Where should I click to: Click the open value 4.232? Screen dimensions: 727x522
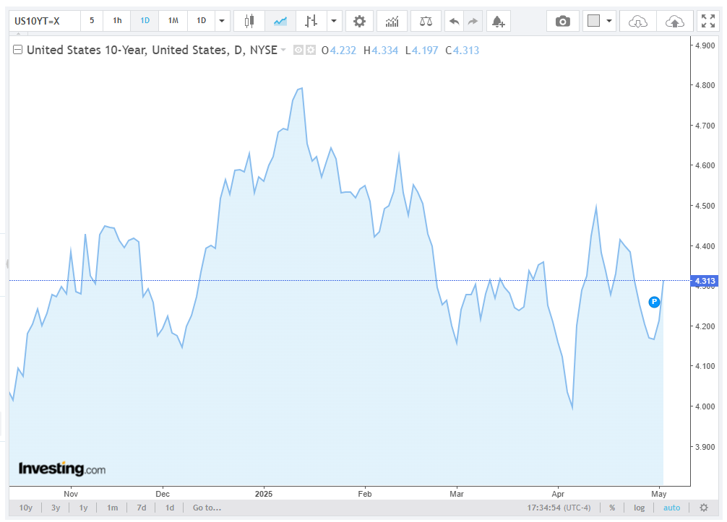point(343,50)
